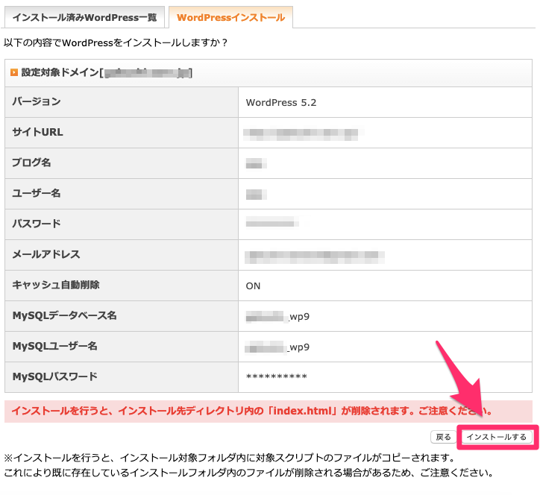540x495 pixels.
Task: Click the インストールする button
Action: pyautogui.click(x=496, y=437)
